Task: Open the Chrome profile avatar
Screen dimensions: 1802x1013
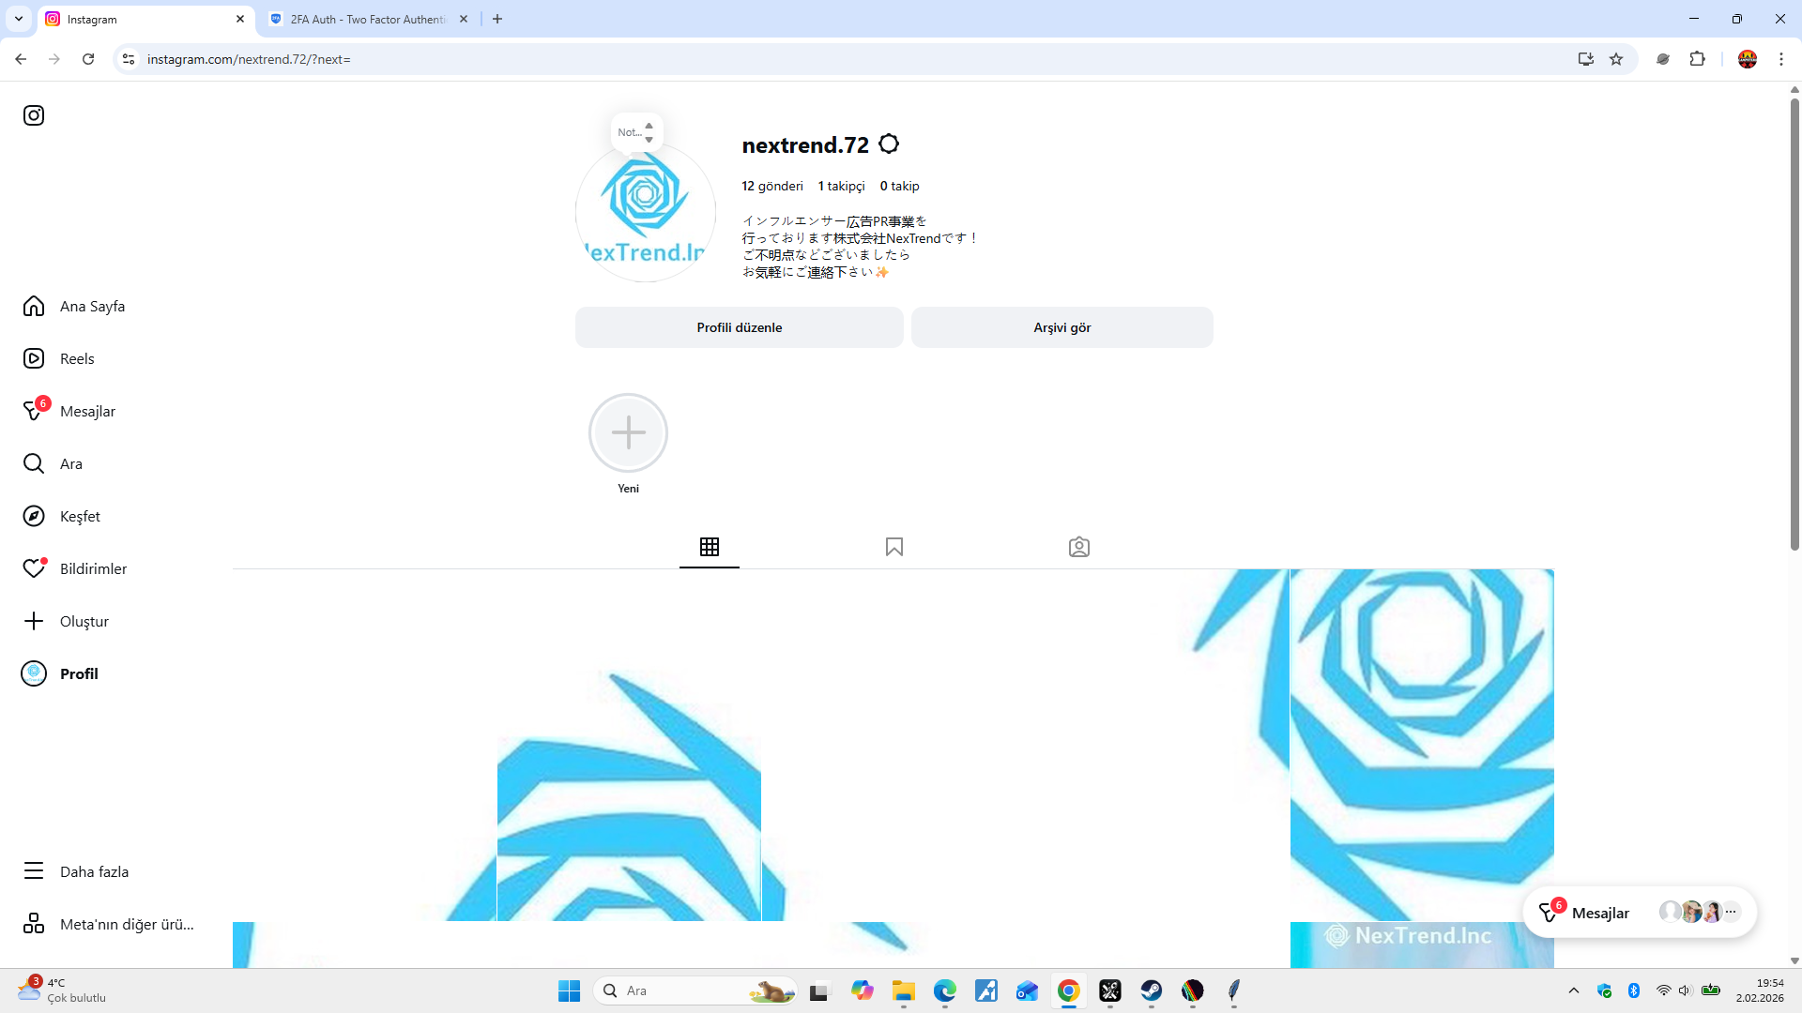Action: [x=1748, y=59]
